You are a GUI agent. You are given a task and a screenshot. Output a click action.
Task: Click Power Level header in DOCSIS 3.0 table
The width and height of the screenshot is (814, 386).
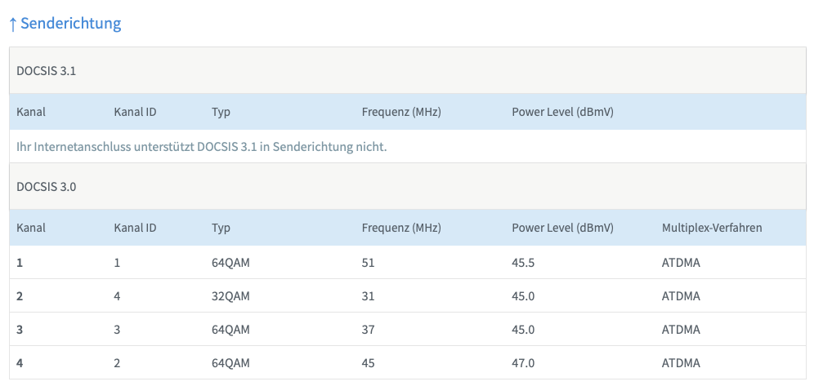(562, 228)
